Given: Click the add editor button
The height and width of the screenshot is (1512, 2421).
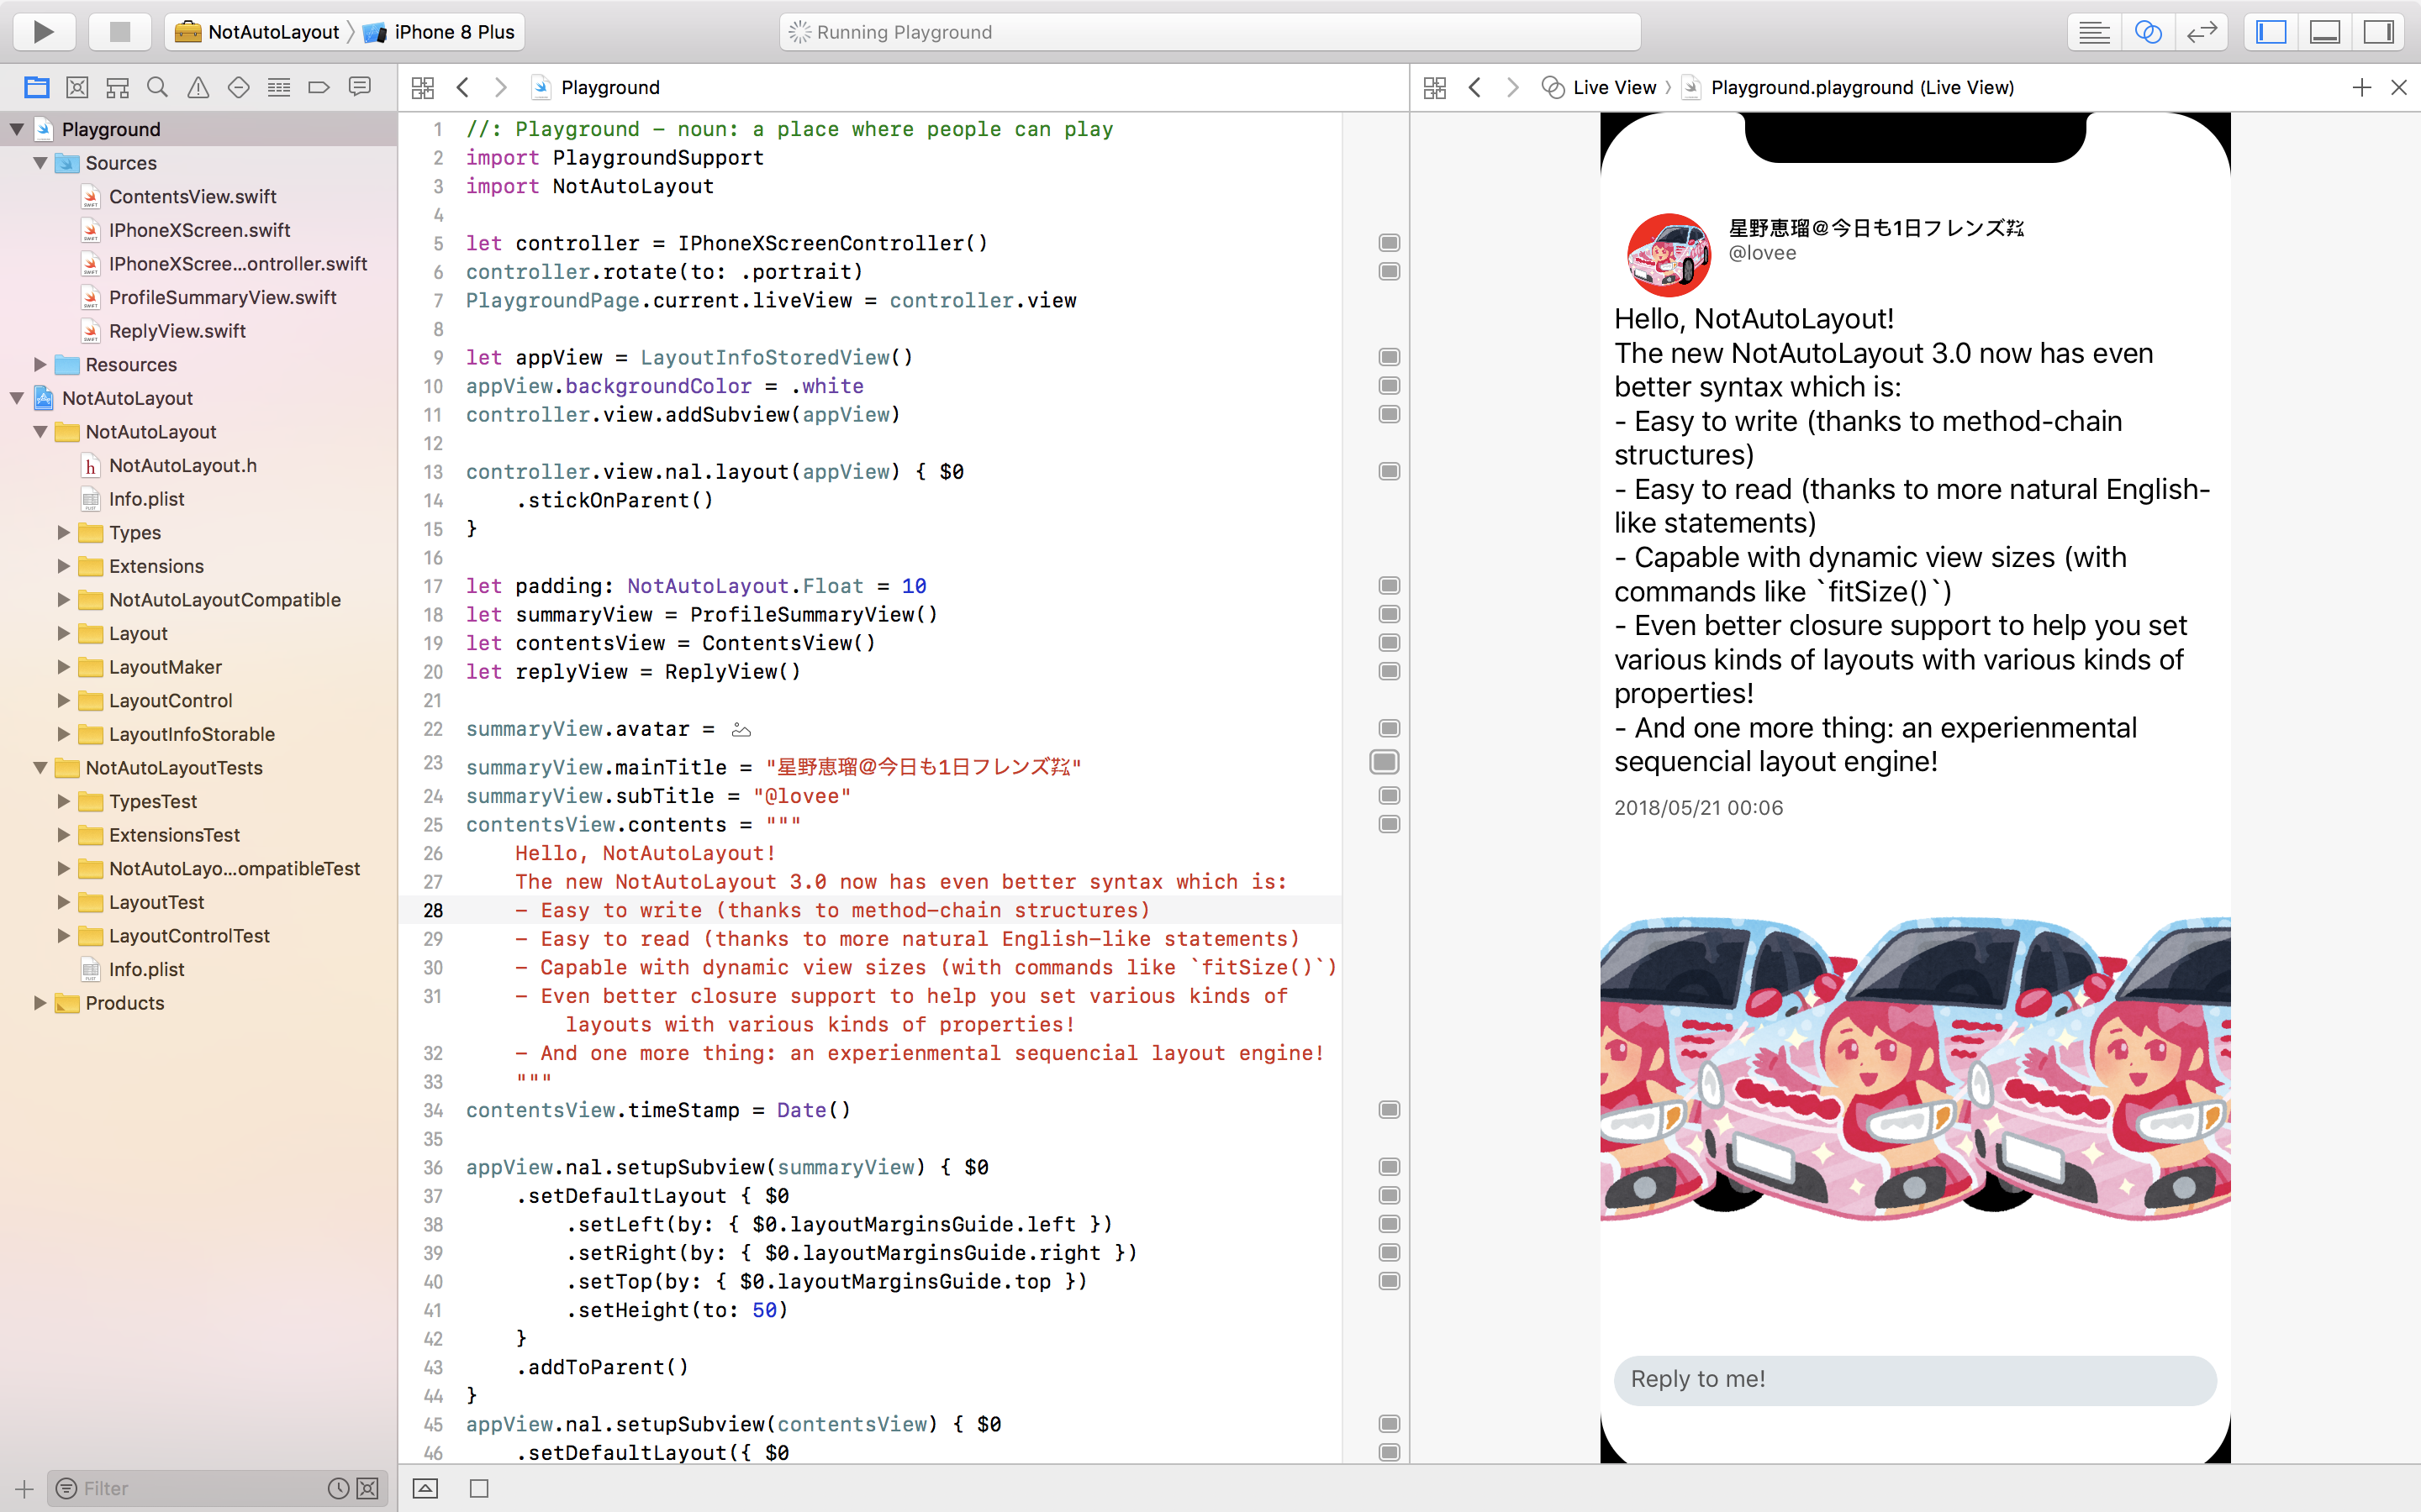Looking at the screenshot, I should (x=2362, y=87).
